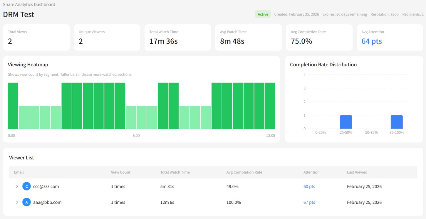Select the 25-50% bar in Completion Rate Distribution
Image resolution: width=426 pixels, height=219 pixels.
(346, 122)
